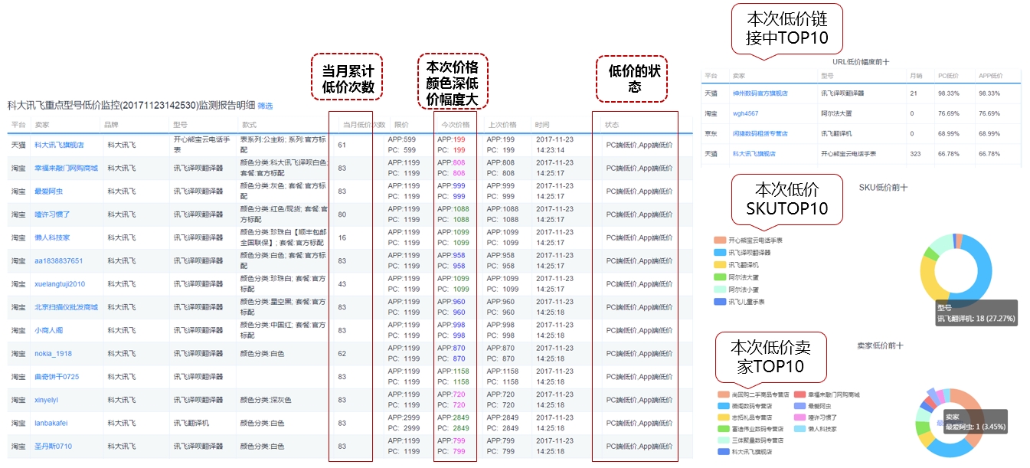This screenshot has height=468, width=1030.
Task: Click the 今次价格 column header
Action: (453, 125)
